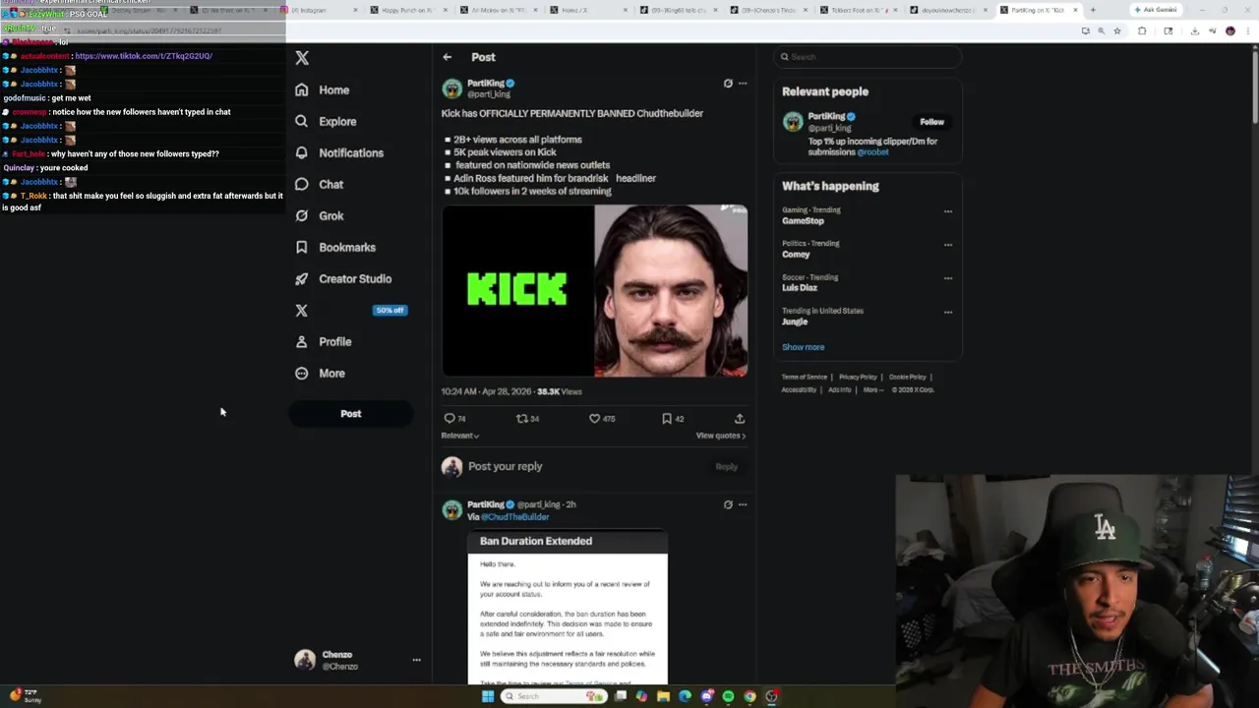The width and height of the screenshot is (1259, 708).
Task: Open options for Comey trend
Action: click(948, 245)
